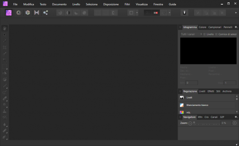Open the Disposizione menu

coord(111,4)
